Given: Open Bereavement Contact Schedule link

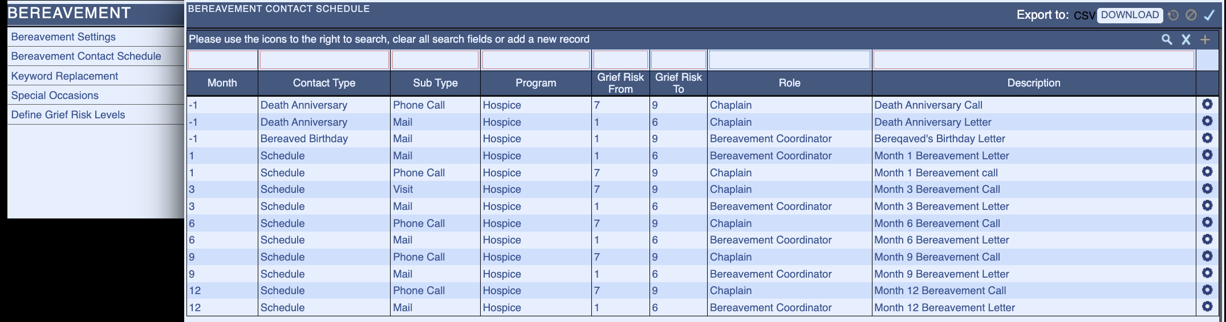Looking at the screenshot, I should pos(86,56).
